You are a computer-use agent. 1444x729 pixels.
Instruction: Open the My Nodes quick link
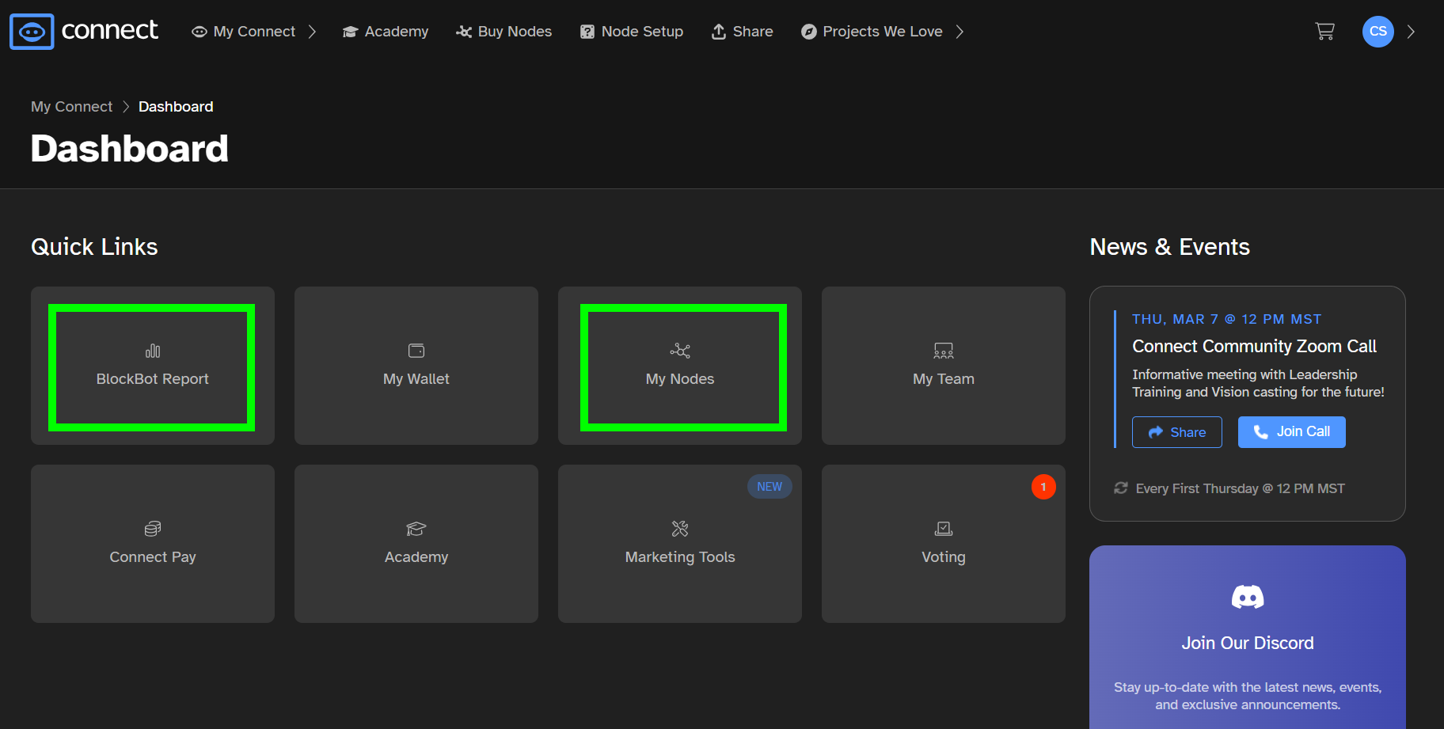coord(680,366)
